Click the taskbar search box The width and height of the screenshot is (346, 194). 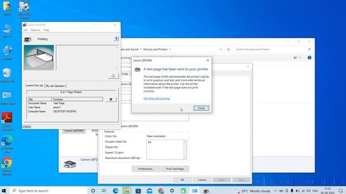point(49,190)
